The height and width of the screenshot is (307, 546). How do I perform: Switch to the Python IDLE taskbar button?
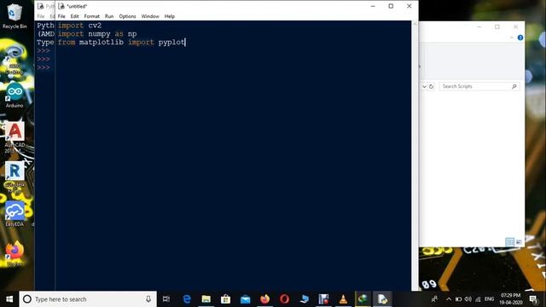tap(382, 299)
